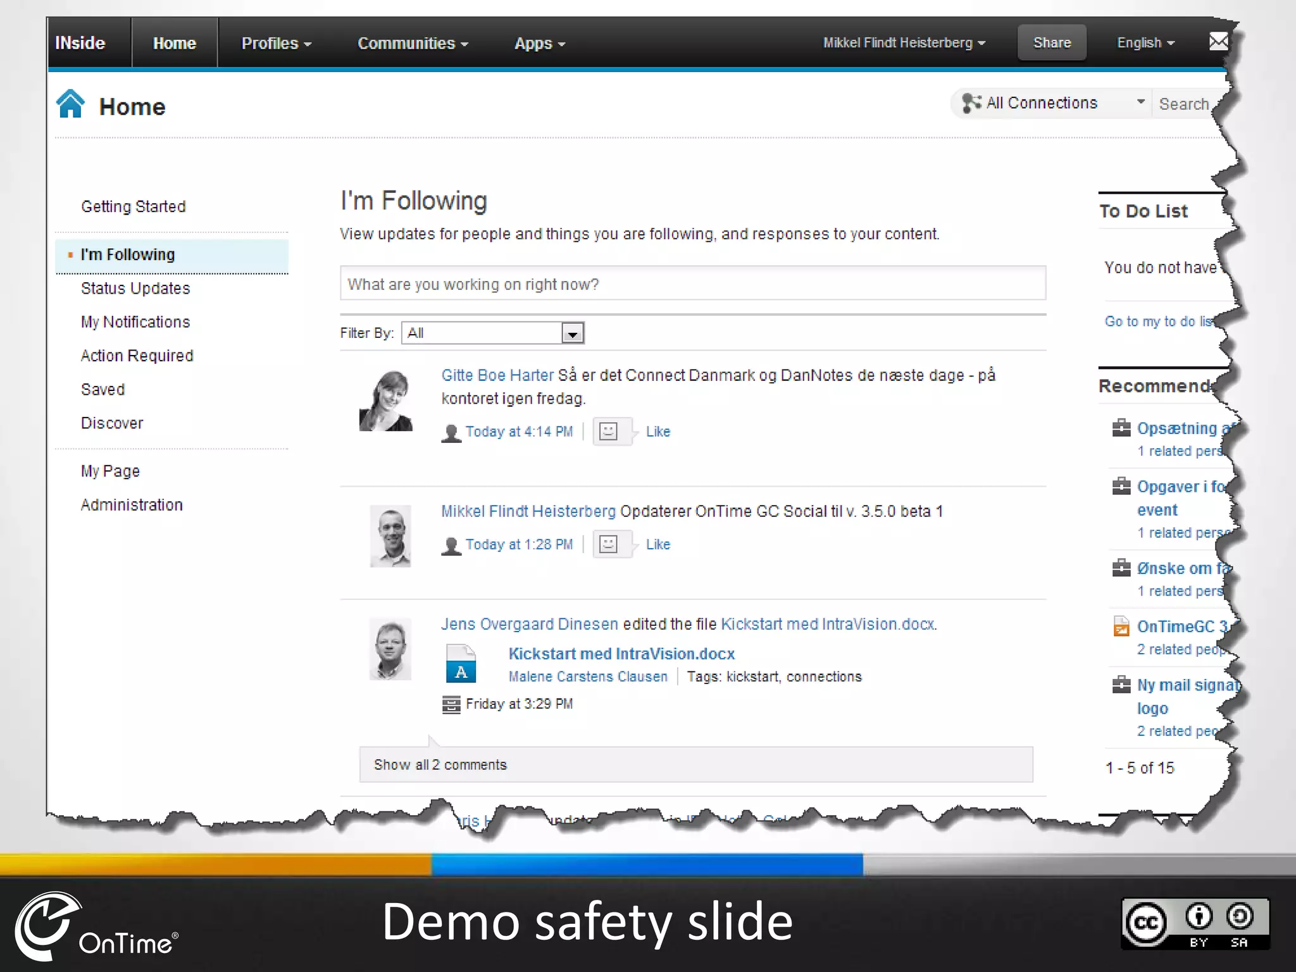
Task: Click comment icon on Mikkel's 1:28 PM post
Action: click(x=608, y=544)
